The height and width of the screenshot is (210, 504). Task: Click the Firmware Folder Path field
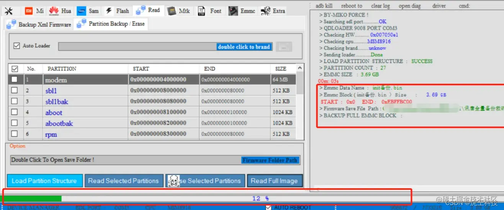155,160
